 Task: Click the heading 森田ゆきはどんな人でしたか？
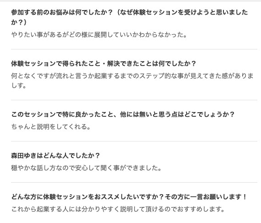55,156
